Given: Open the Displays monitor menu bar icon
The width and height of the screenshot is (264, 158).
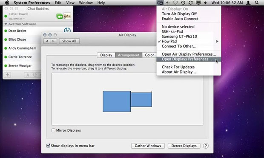Looking at the screenshot, I should 198,3.
